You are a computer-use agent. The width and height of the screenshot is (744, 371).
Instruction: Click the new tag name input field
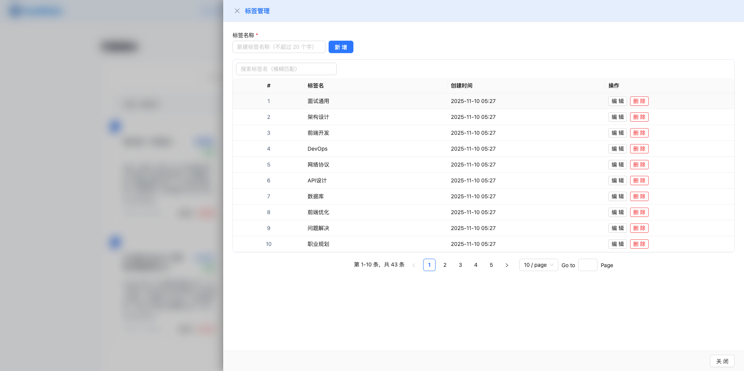tap(279, 47)
